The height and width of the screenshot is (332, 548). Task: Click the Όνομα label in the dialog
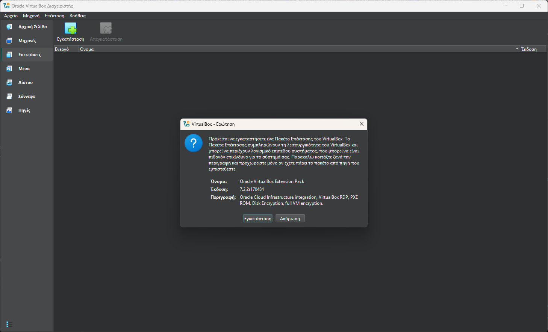[x=219, y=181]
